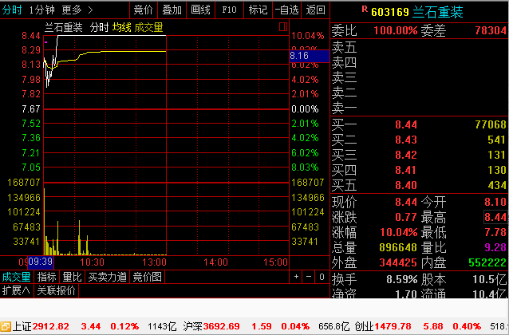Image resolution: width=509 pixels, height=335 pixels.
Task: Click the 委比 value 100.00%
Action: (396, 31)
